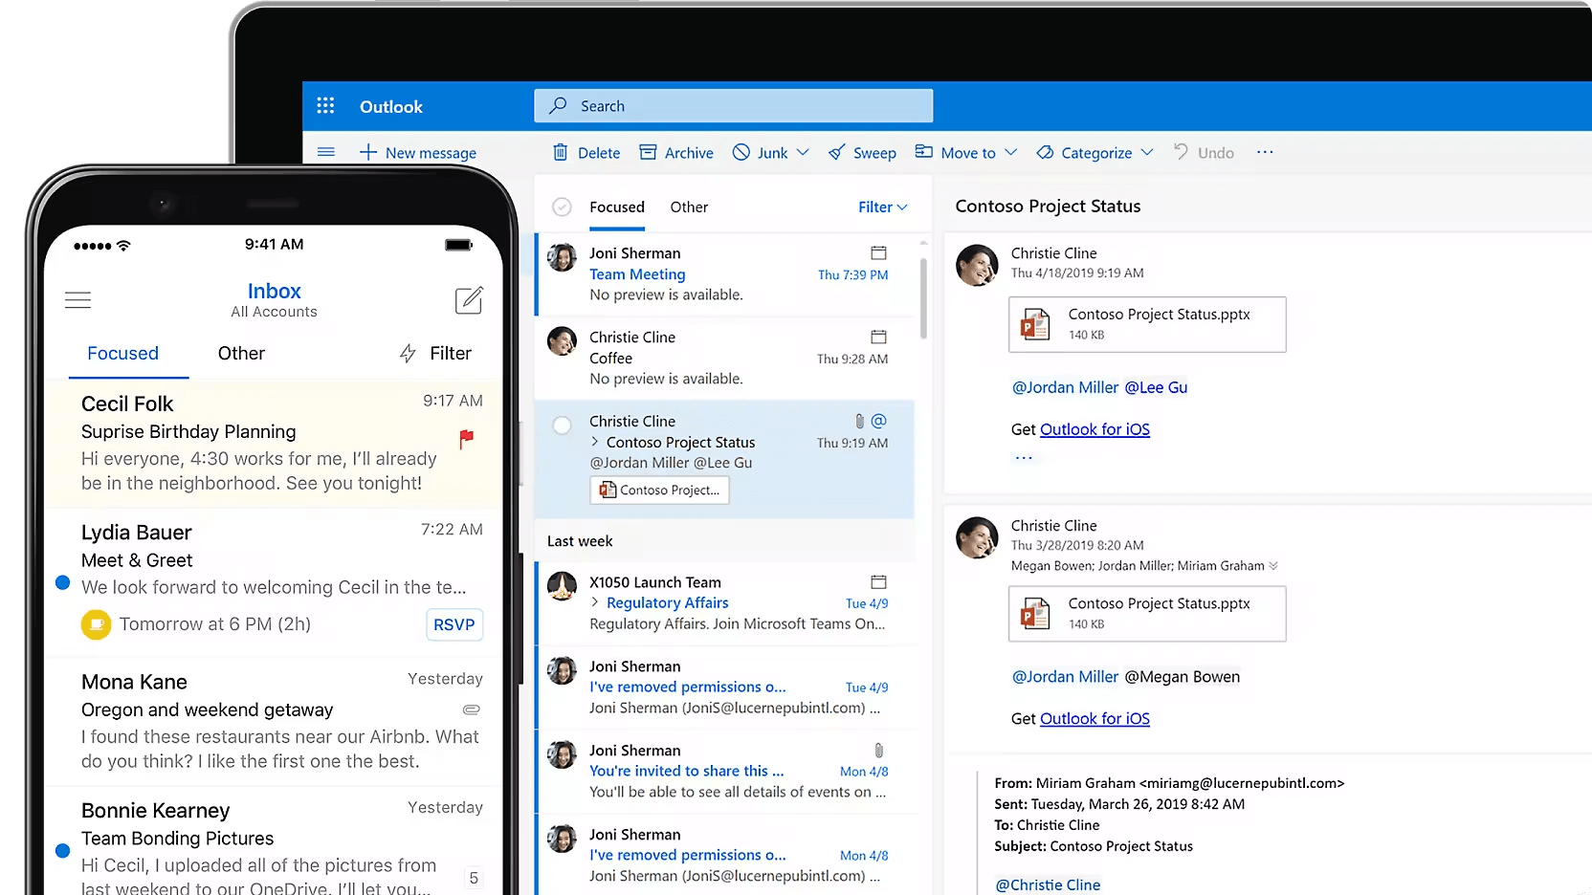Toggle the unread dot on Bonnie Kearney email
This screenshot has width=1592, height=895.
63,850
